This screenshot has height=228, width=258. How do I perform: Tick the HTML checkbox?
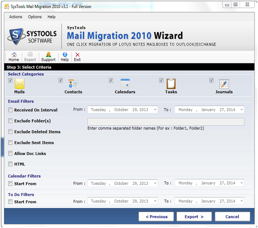point(10,164)
